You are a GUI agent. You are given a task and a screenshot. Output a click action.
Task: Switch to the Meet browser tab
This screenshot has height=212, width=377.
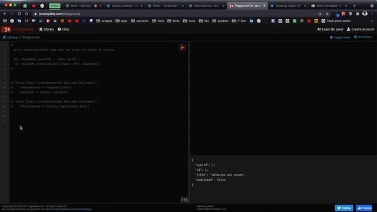pyautogui.click(x=81, y=6)
